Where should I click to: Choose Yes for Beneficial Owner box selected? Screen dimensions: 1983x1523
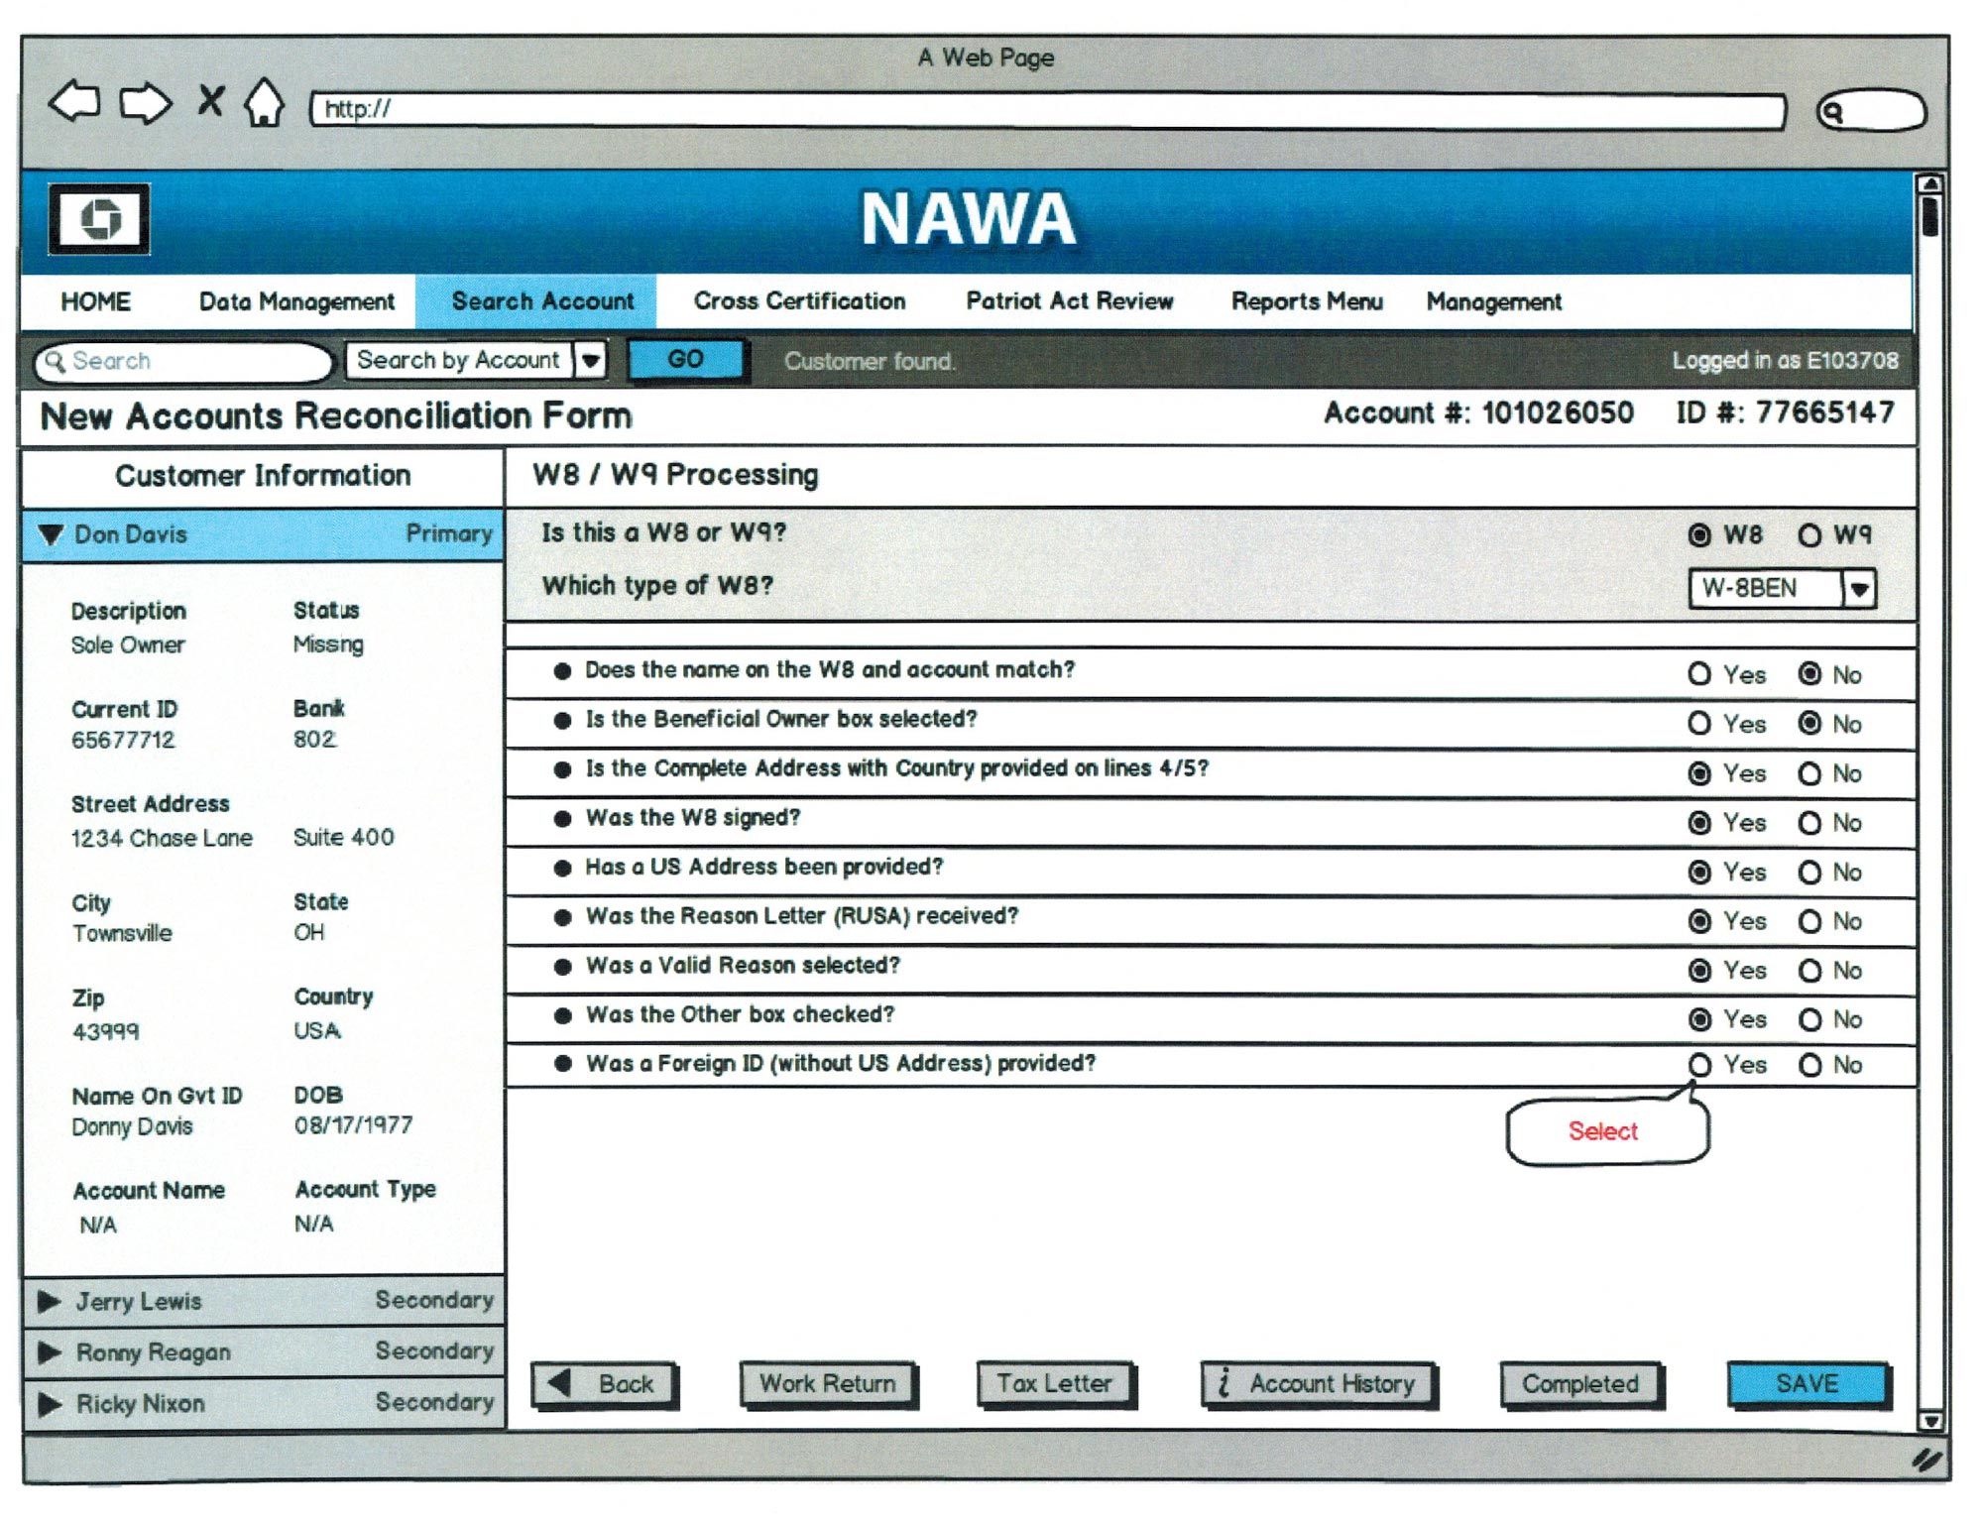click(x=1699, y=724)
